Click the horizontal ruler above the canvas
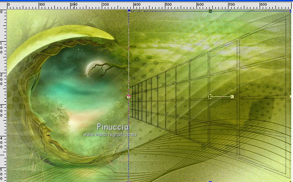 150,6
